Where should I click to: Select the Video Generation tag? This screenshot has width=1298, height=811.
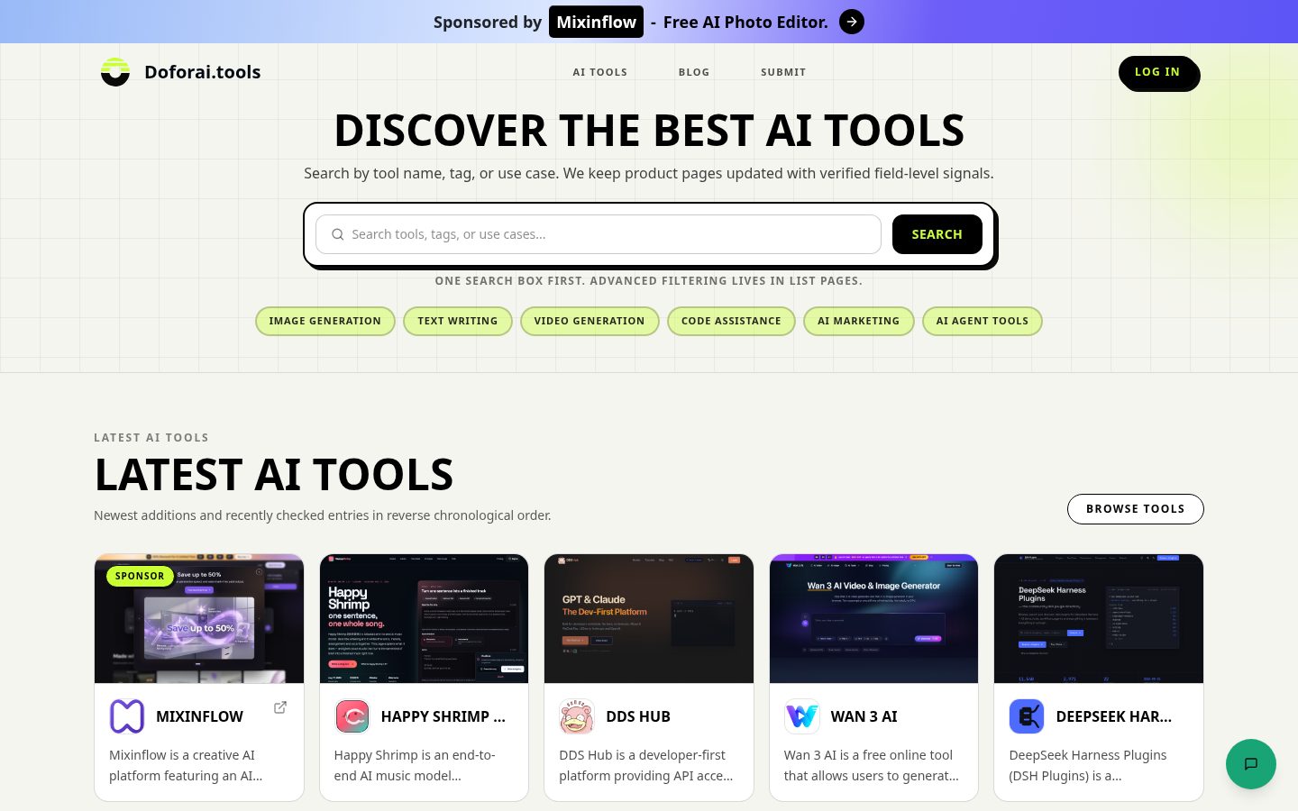click(590, 321)
